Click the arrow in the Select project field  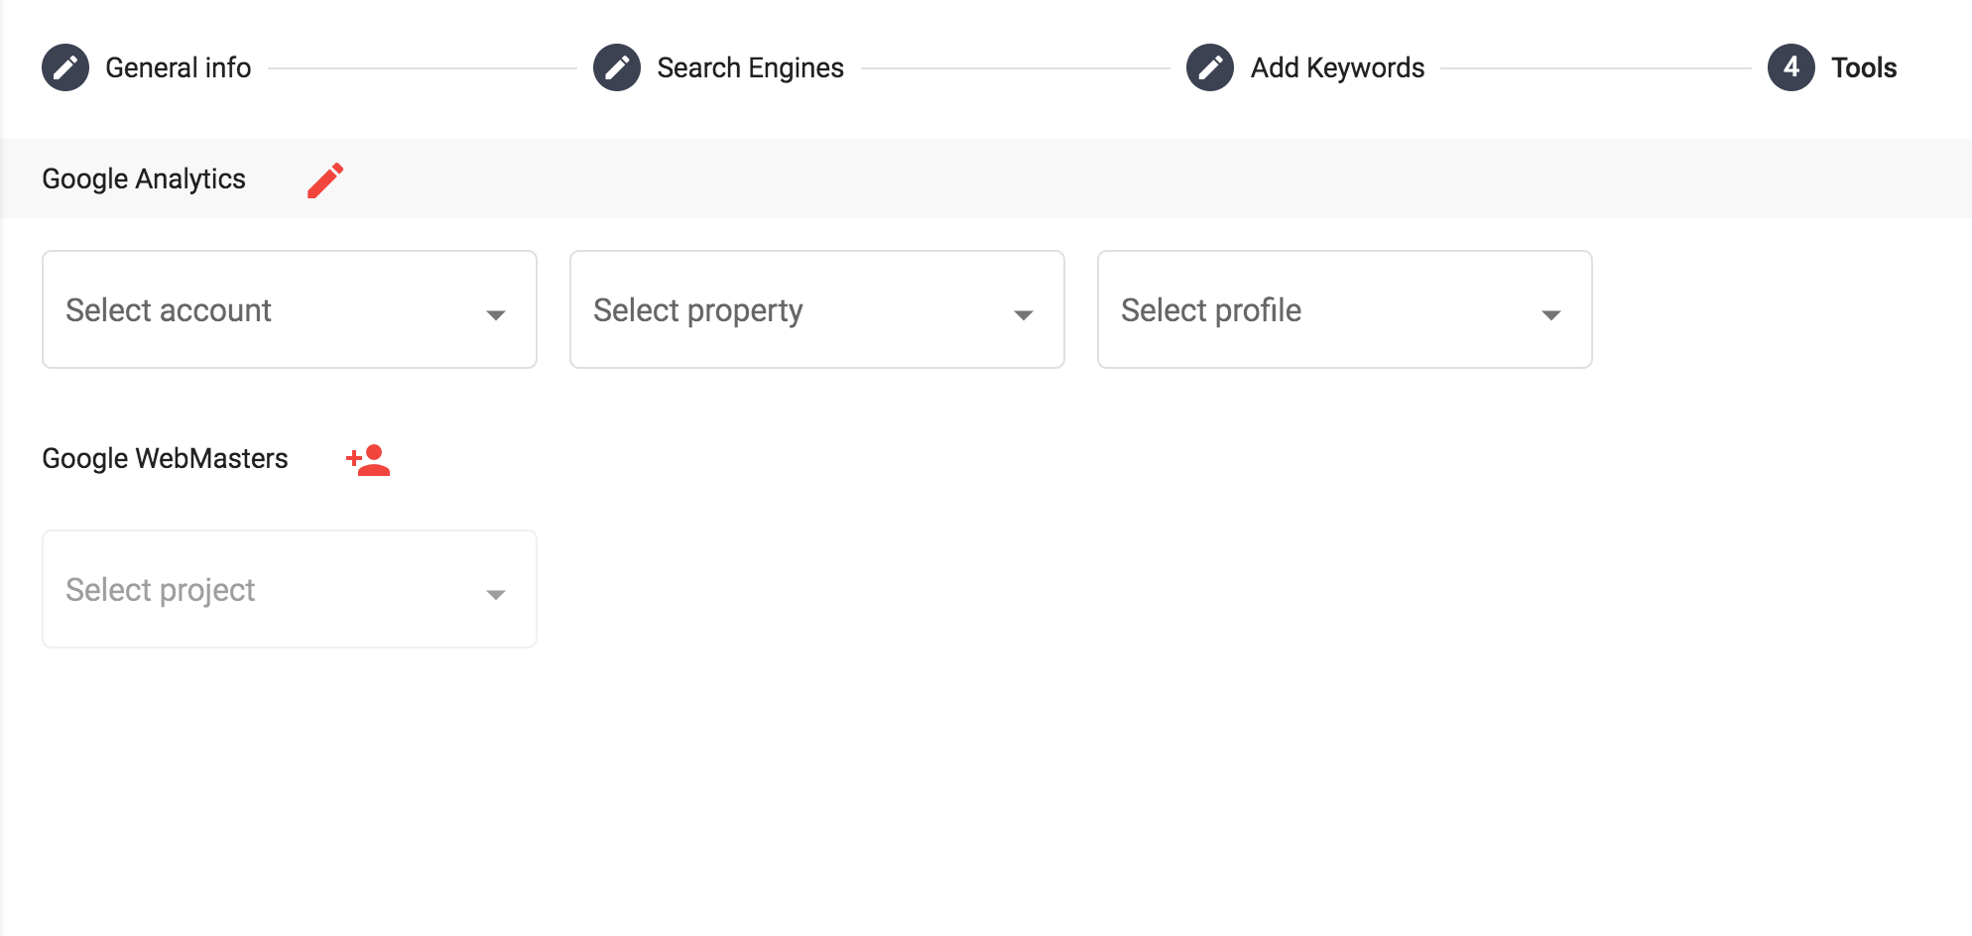(x=496, y=595)
